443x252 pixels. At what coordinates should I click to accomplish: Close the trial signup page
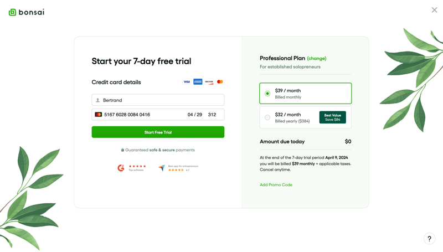pos(434,10)
